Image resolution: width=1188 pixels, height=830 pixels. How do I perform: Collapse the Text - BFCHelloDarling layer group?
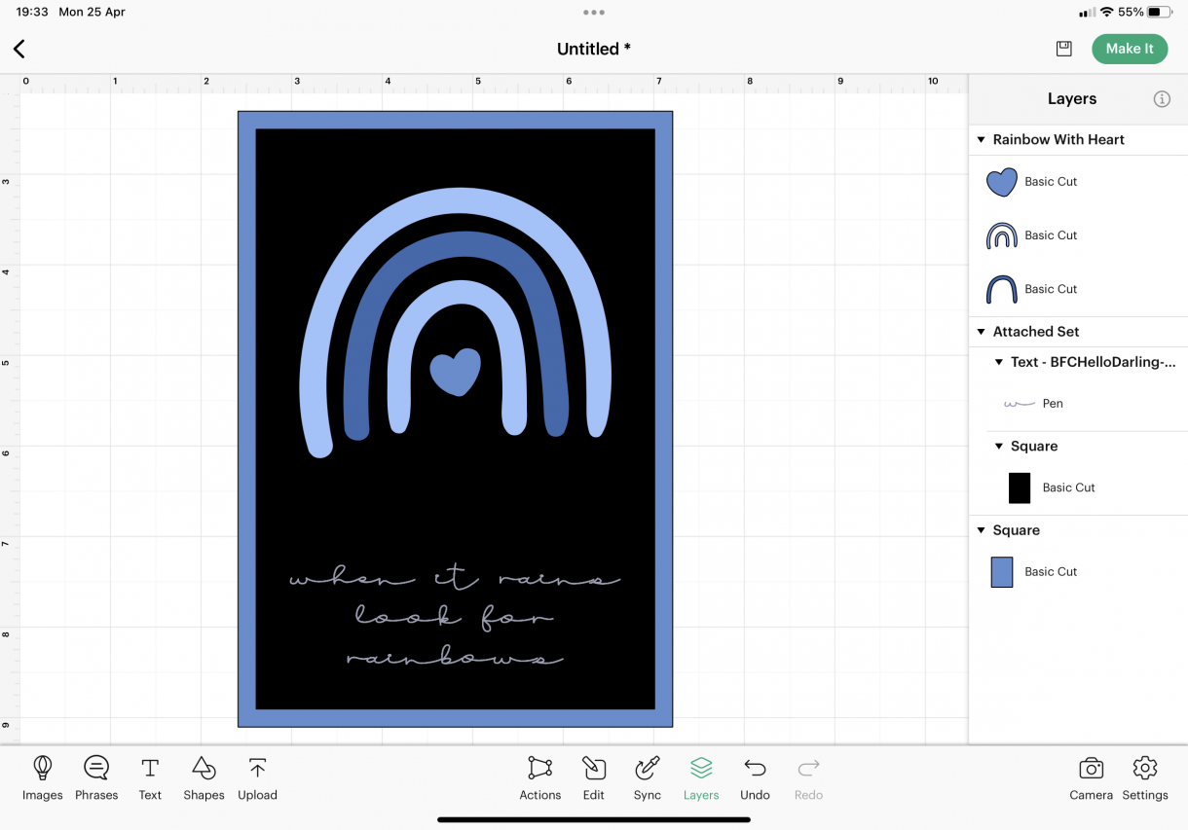tap(999, 362)
